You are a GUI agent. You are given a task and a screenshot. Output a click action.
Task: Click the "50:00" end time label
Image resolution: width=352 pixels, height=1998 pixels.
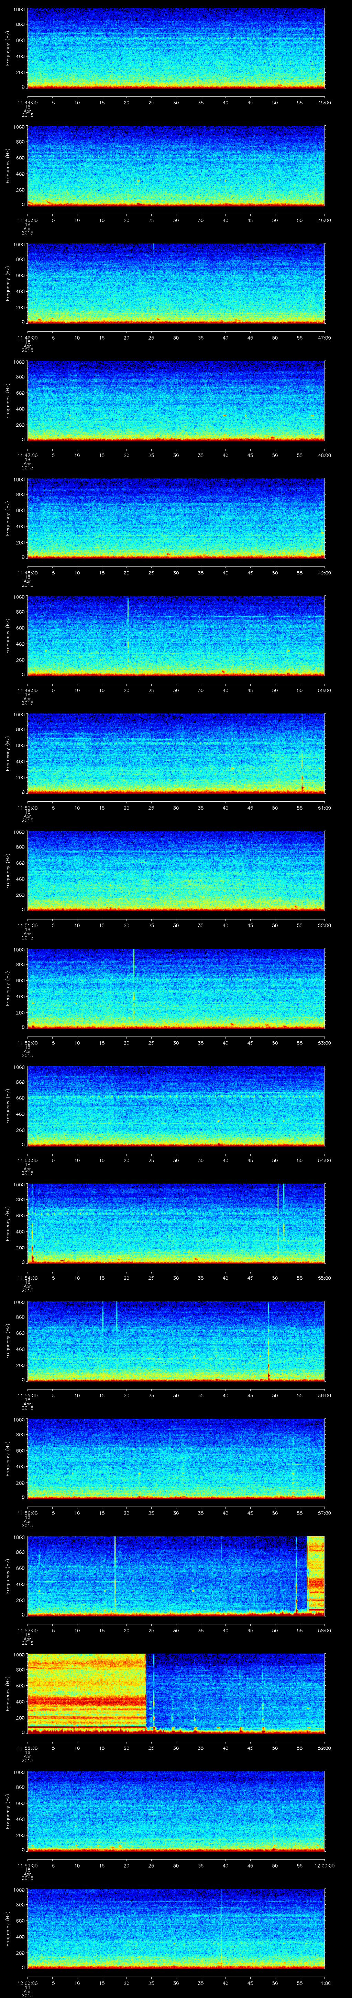click(325, 690)
